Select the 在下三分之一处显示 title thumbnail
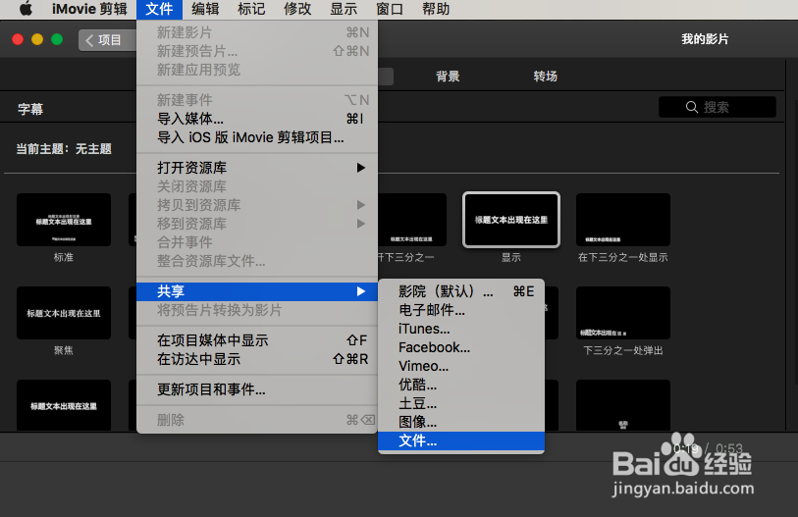The height and width of the screenshot is (517, 798). pyautogui.click(x=623, y=220)
